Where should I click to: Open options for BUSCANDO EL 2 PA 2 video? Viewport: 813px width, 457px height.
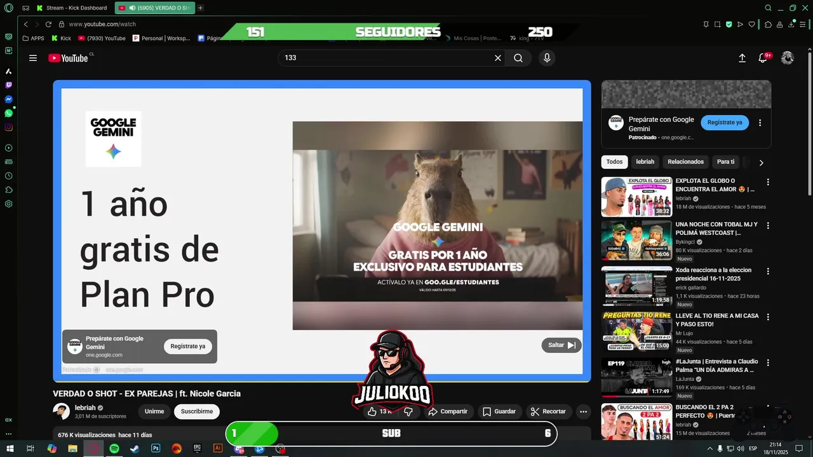pyautogui.click(x=768, y=408)
